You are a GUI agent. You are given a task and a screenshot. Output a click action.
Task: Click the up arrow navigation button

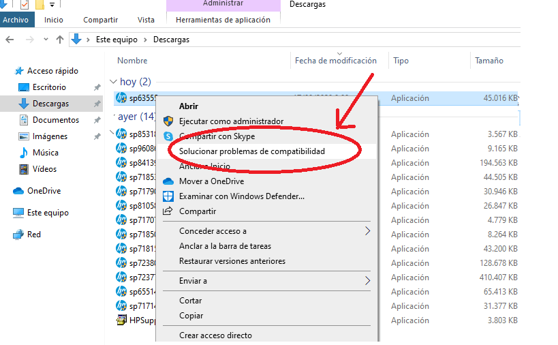point(60,40)
